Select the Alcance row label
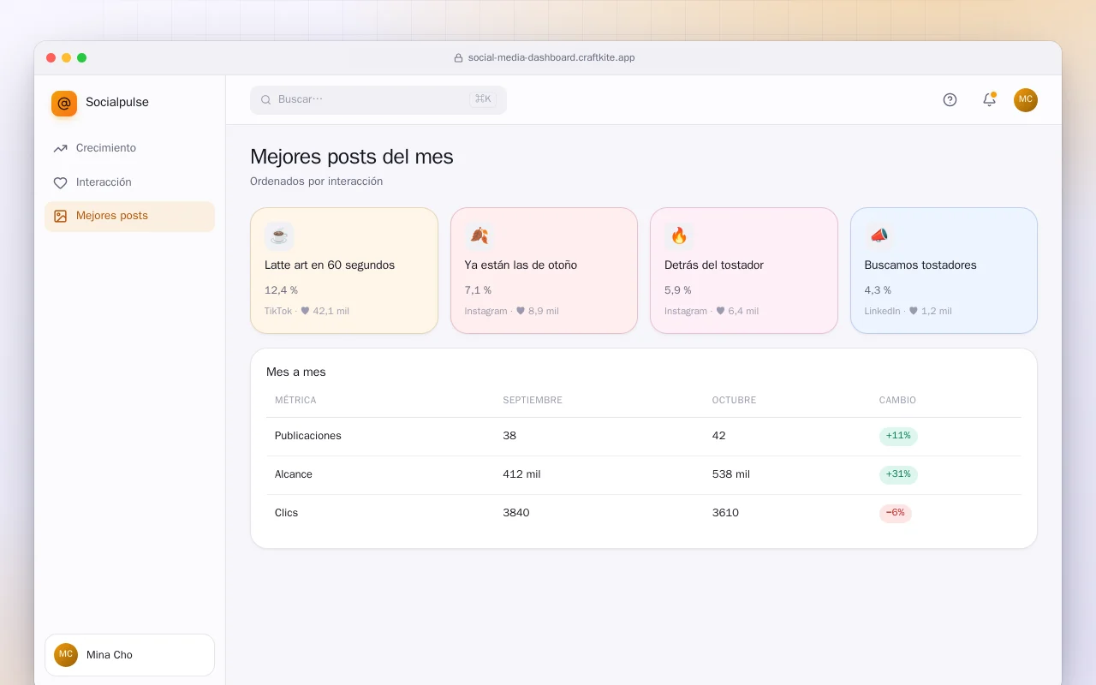Viewport: 1096px width, 685px height. tap(294, 474)
